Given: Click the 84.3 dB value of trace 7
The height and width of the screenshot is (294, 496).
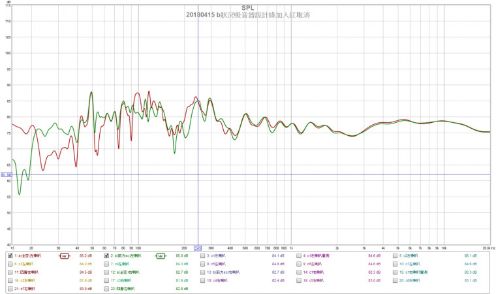Looking at the screenshot, I should click(182, 264).
